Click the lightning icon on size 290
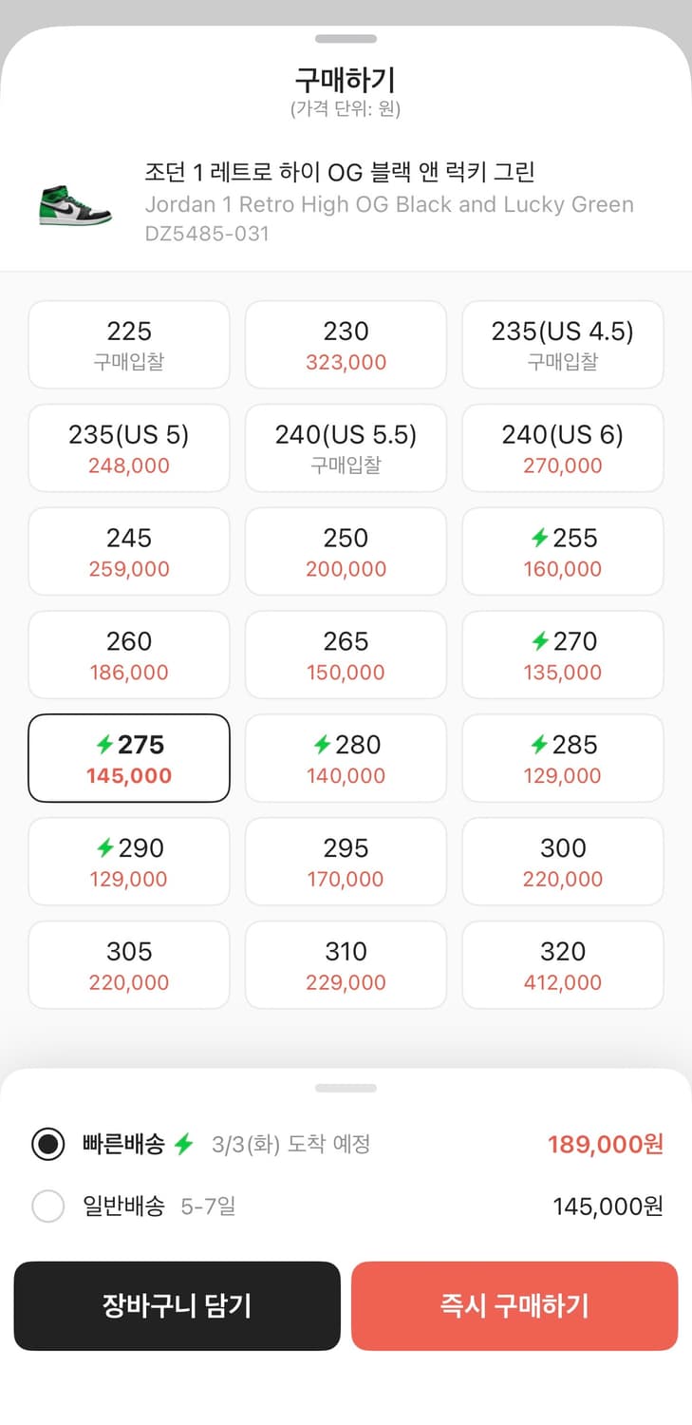 point(106,848)
